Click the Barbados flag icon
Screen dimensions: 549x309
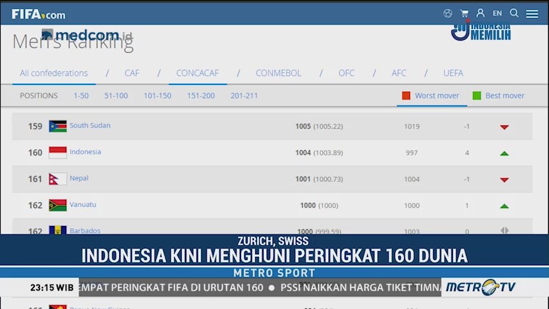(x=58, y=230)
